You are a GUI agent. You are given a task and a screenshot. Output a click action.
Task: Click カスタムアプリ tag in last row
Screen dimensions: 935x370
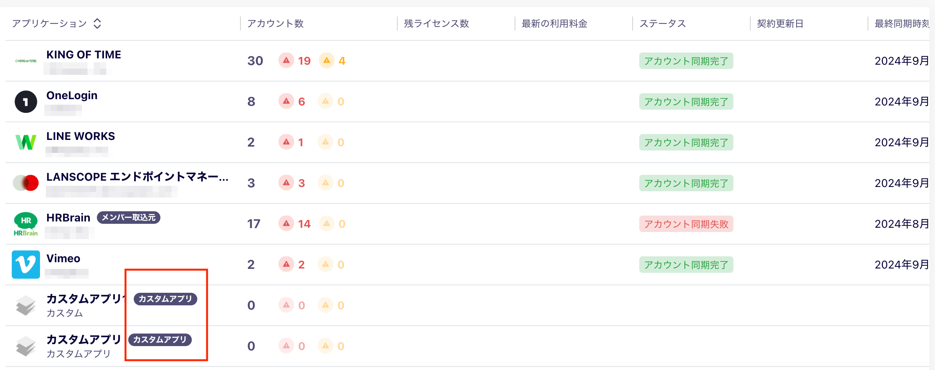click(160, 339)
